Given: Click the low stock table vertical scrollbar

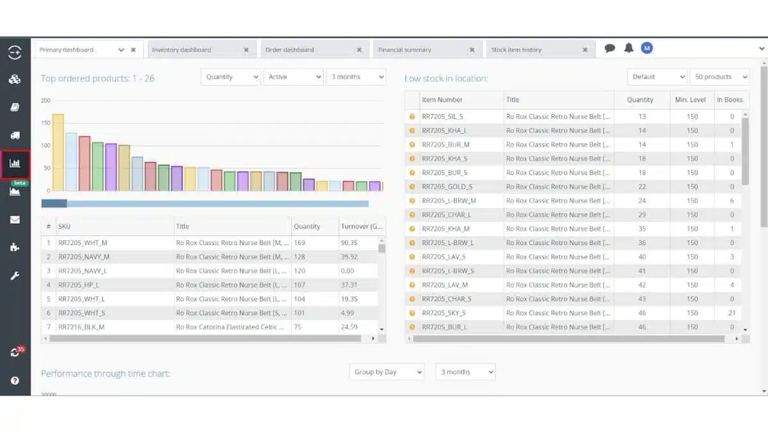Looking at the screenshot, I should point(744,150).
